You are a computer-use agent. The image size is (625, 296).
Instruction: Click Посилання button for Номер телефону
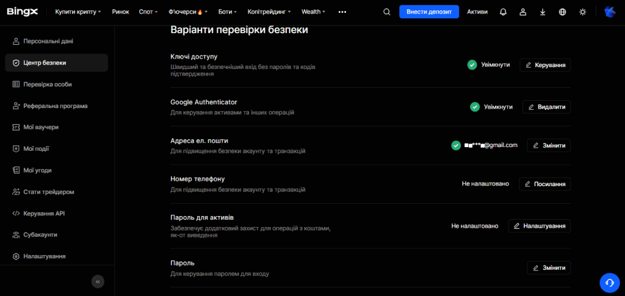tap(544, 184)
